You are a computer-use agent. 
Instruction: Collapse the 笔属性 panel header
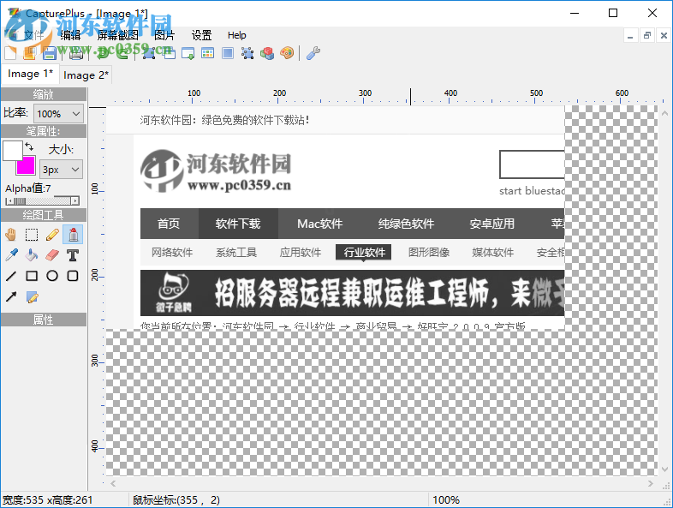(x=44, y=131)
